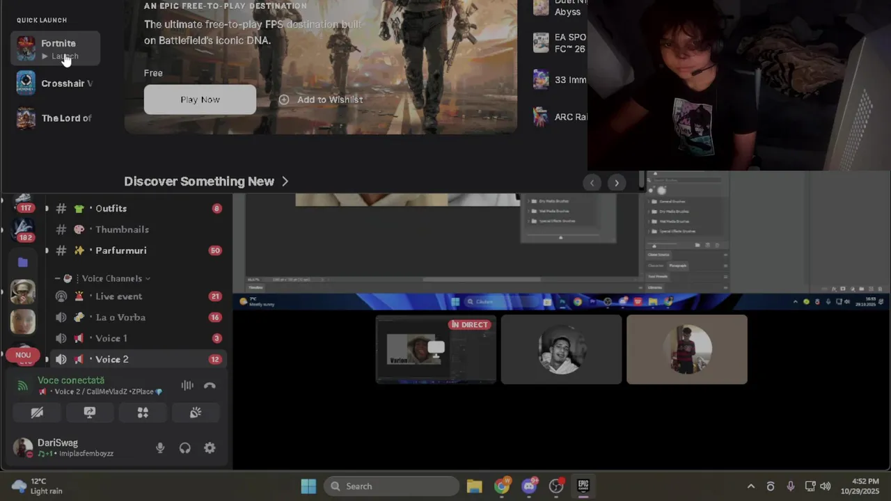Open EA SPORTS FC 26 game entry
This screenshot has width=891, height=501.
[560, 43]
